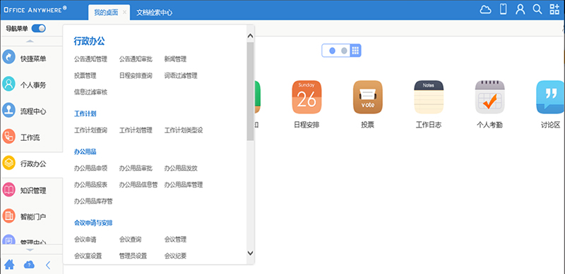The width and height of the screenshot is (565, 274).
Task: Open 管理中心 in the sidebar
Action: 31,240
